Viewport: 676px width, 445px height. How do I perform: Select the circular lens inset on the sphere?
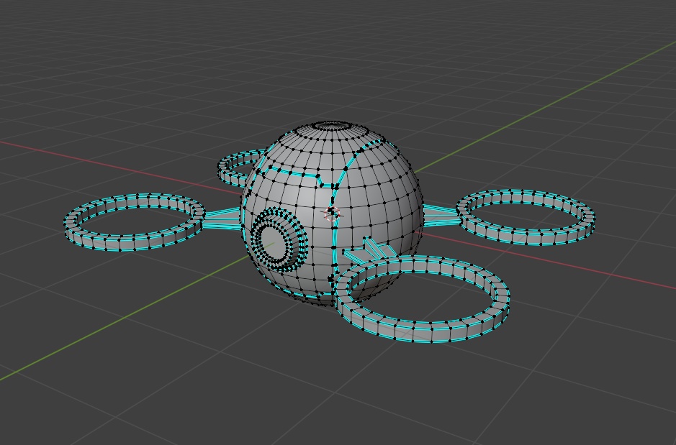click(x=280, y=239)
